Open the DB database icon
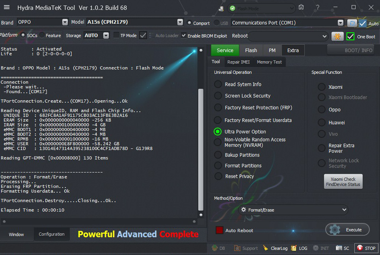 click(x=215, y=248)
